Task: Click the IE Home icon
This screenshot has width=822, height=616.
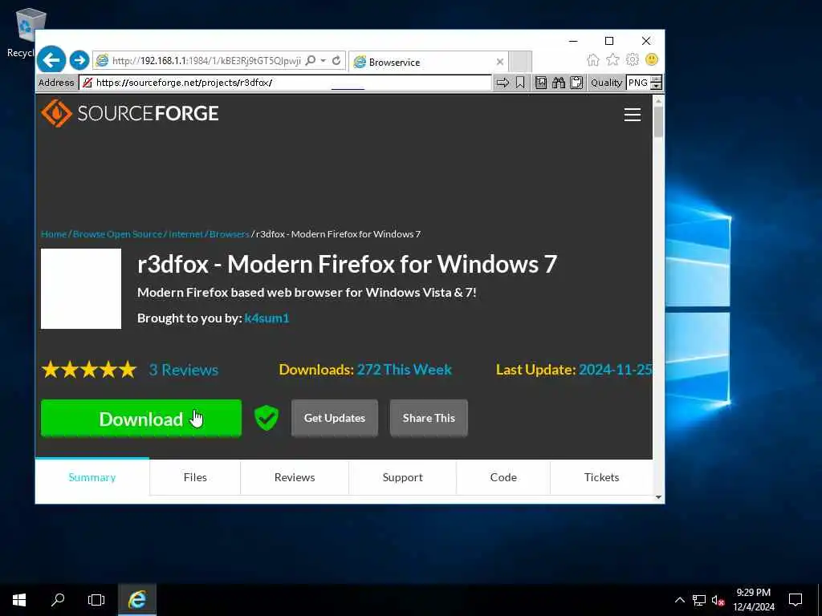Action: pos(593,59)
